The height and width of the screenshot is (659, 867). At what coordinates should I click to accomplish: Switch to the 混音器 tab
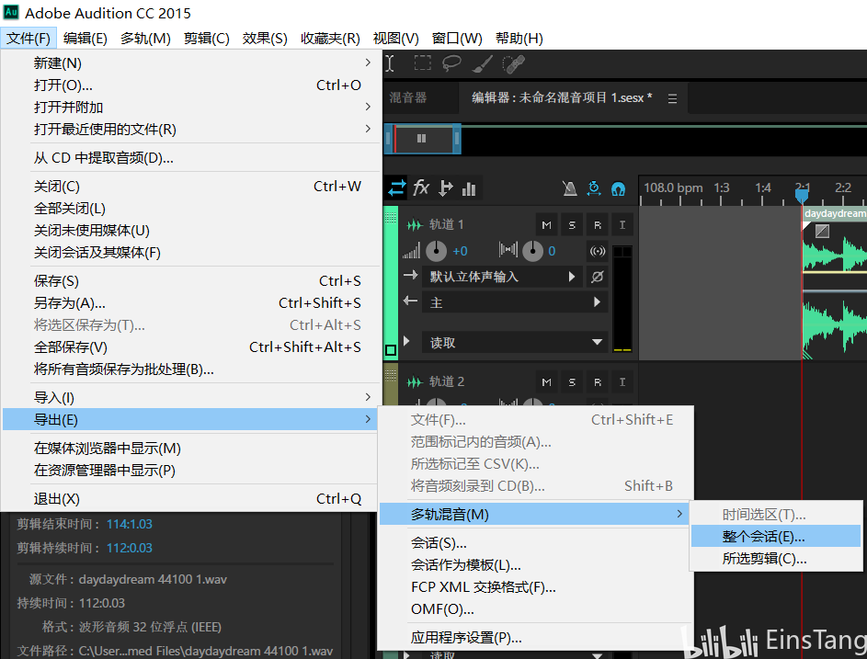click(408, 97)
